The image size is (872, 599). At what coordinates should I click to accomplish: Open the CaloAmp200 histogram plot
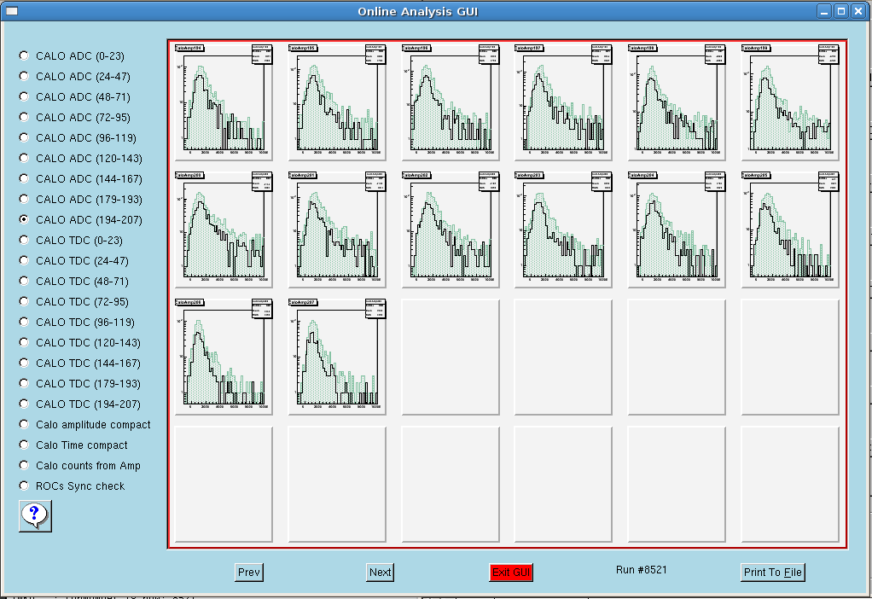224,230
